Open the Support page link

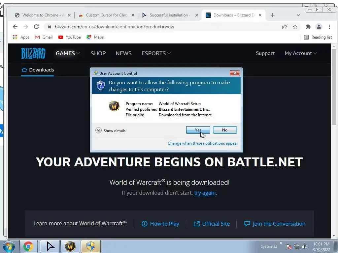[x=265, y=53]
